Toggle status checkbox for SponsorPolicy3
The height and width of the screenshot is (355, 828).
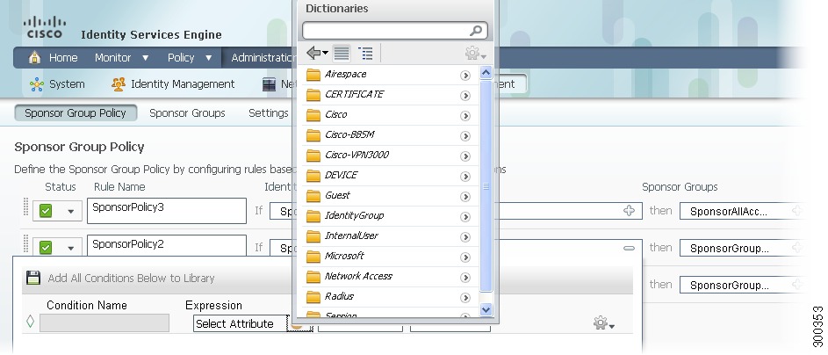46,211
